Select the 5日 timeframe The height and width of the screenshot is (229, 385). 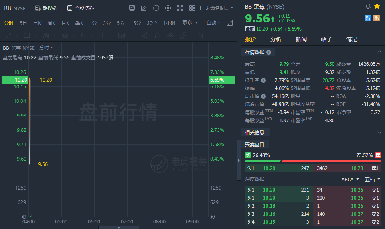tap(23, 23)
